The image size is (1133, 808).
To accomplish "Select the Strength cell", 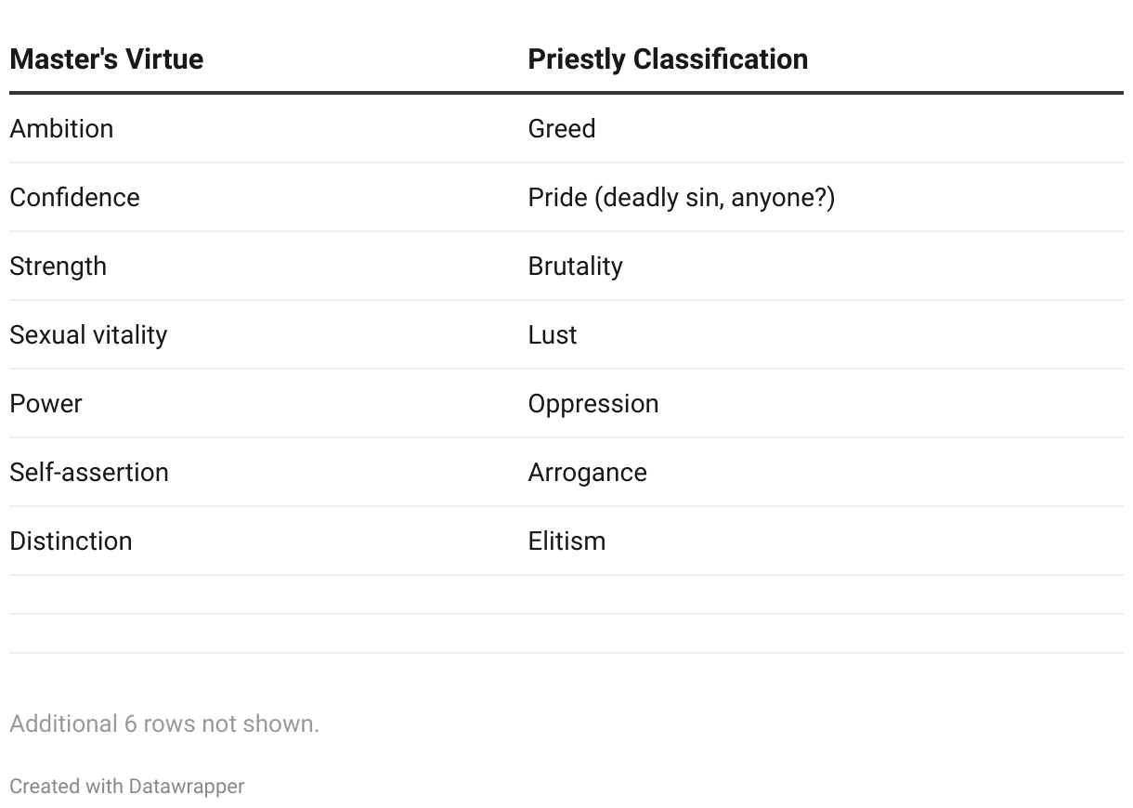I will 58,266.
